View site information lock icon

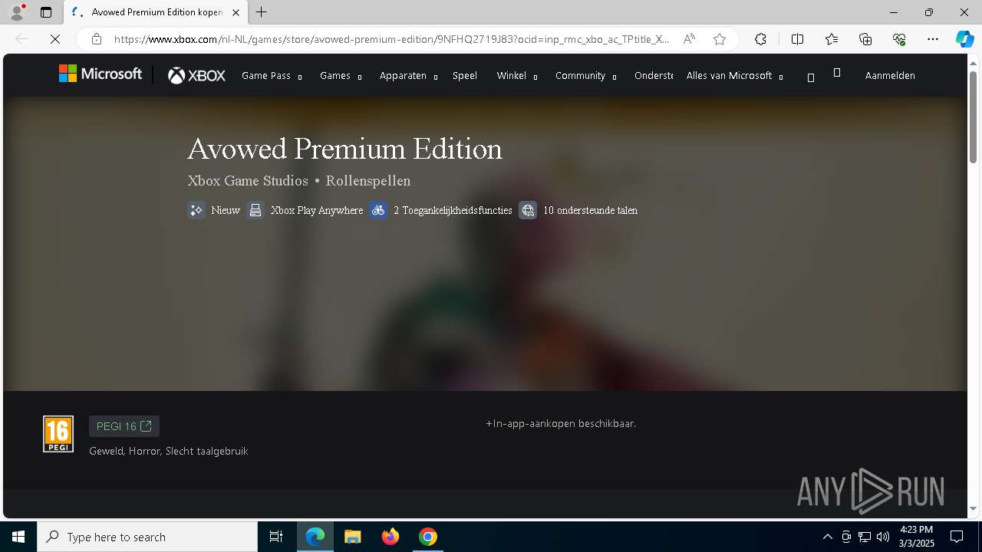tap(96, 39)
